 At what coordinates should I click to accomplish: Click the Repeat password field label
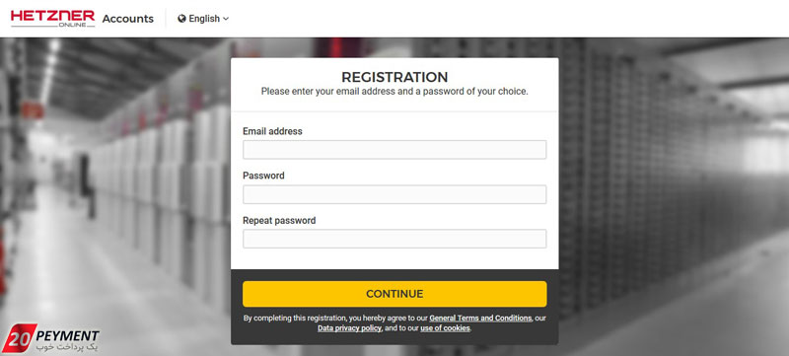point(279,220)
